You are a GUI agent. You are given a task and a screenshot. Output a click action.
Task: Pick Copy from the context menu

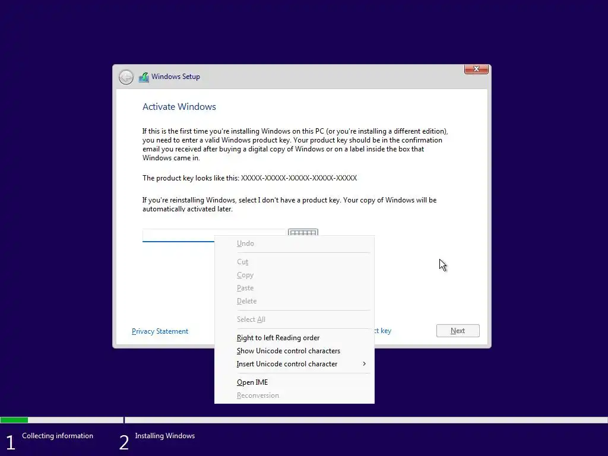(x=294, y=275)
